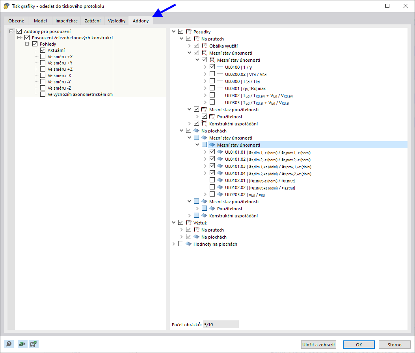The width and height of the screenshot is (415, 353).
Task: Collapse Addony pro posouzení in left tree
Action: (11, 31)
